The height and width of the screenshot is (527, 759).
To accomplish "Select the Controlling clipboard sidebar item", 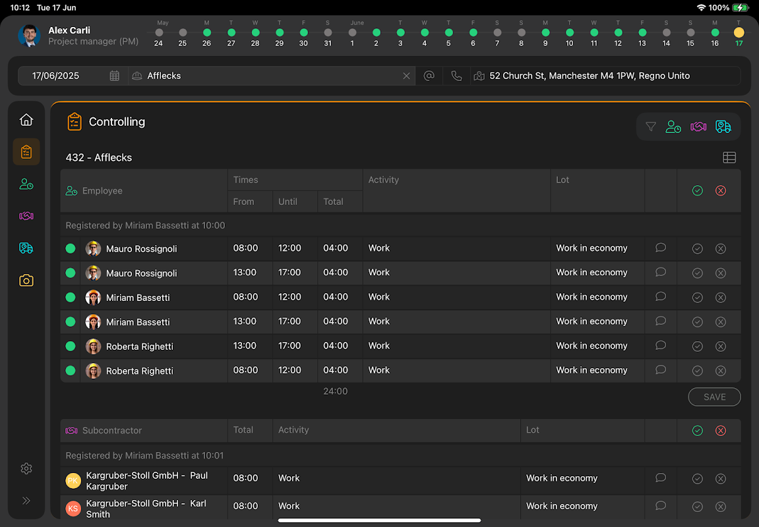I will tap(26, 152).
